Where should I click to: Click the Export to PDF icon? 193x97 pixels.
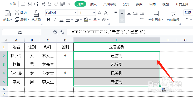click(30, 4)
